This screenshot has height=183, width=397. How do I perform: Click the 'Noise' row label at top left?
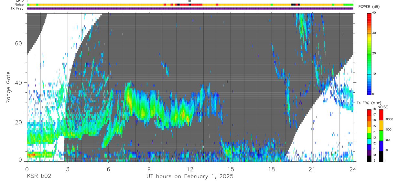pos(19,5)
